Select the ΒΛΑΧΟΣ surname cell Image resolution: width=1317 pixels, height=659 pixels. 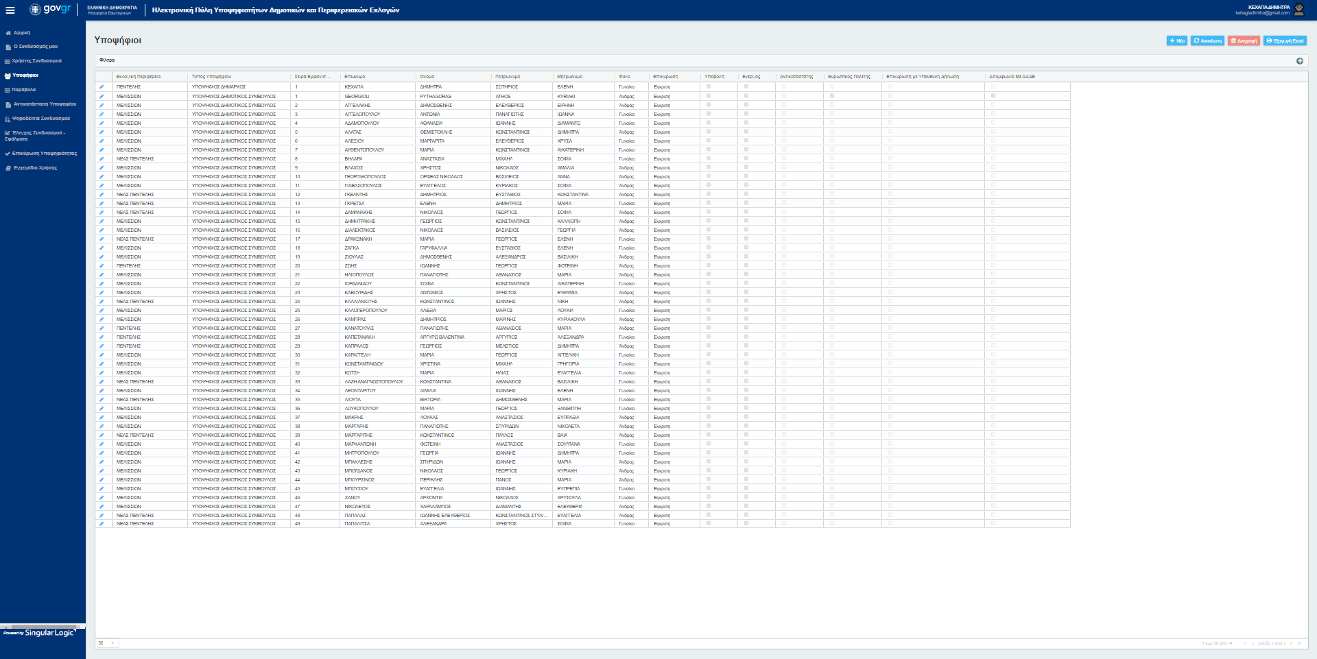354,168
